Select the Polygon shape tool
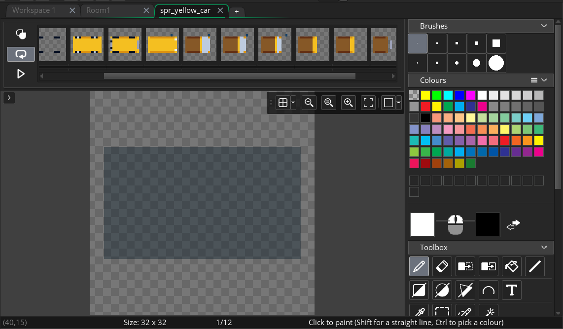This screenshot has height=329, width=563. (x=465, y=290)
